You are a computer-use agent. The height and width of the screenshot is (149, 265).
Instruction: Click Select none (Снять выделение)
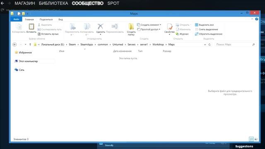pos(206,29)
